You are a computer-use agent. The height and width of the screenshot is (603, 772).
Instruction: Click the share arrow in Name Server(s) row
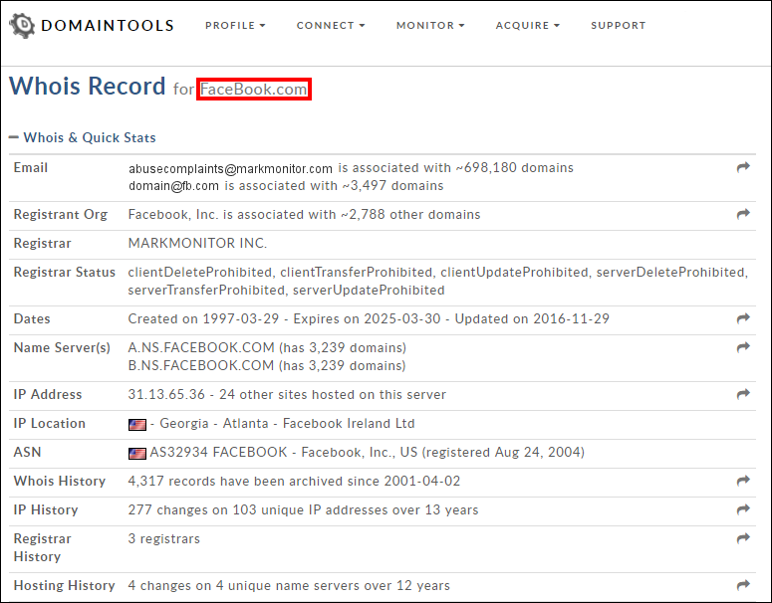pyautogui.click(x=743, y=346)
